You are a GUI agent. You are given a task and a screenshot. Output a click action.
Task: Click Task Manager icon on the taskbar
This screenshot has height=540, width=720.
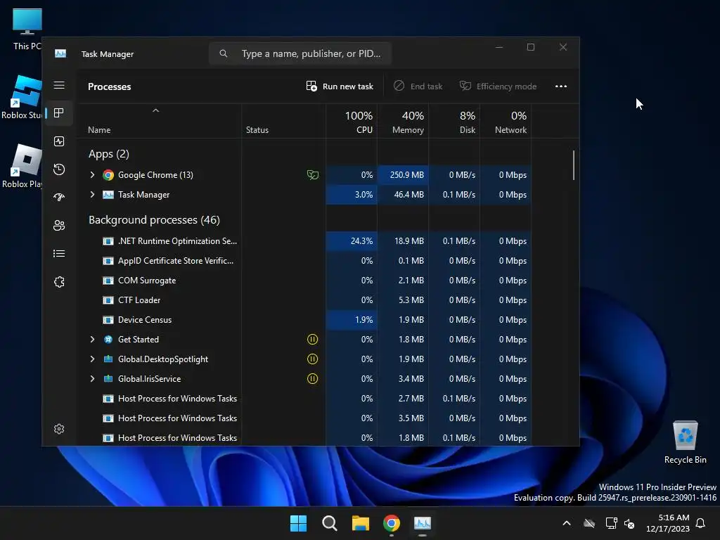coord(423,523)
